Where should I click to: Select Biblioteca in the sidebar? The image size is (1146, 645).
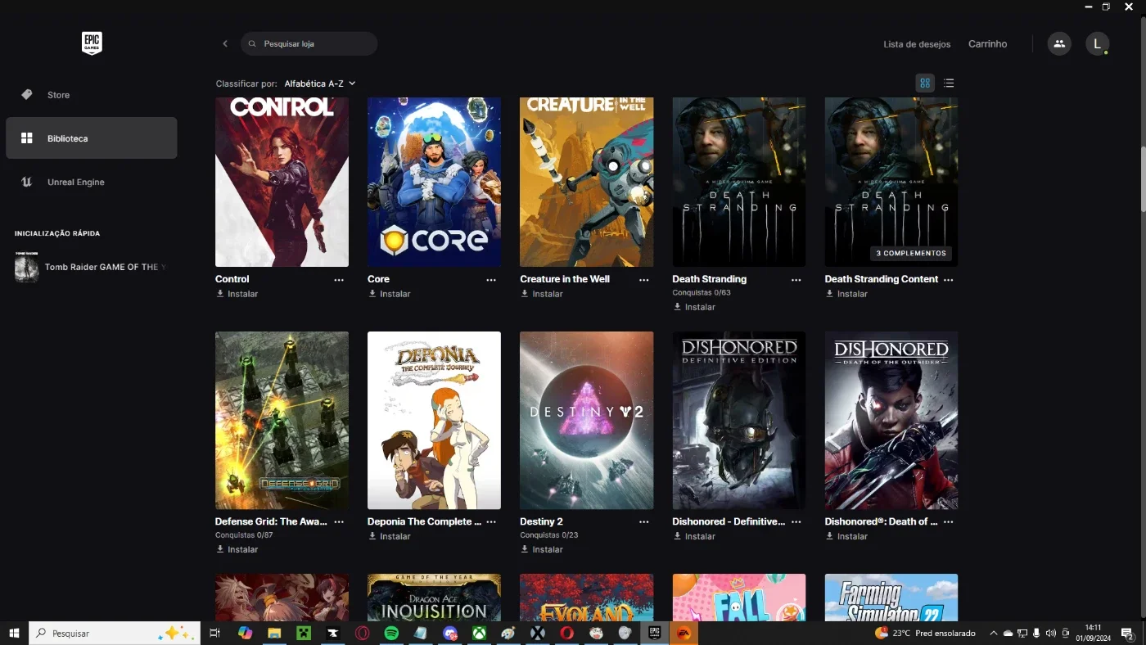point(91,138)
